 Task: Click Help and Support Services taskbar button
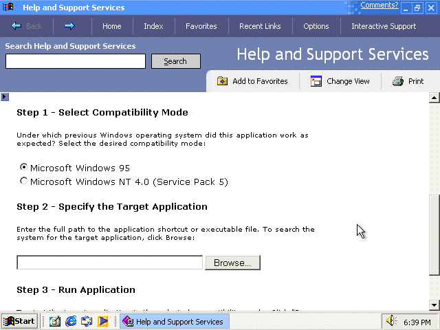(x=175, y=321)
